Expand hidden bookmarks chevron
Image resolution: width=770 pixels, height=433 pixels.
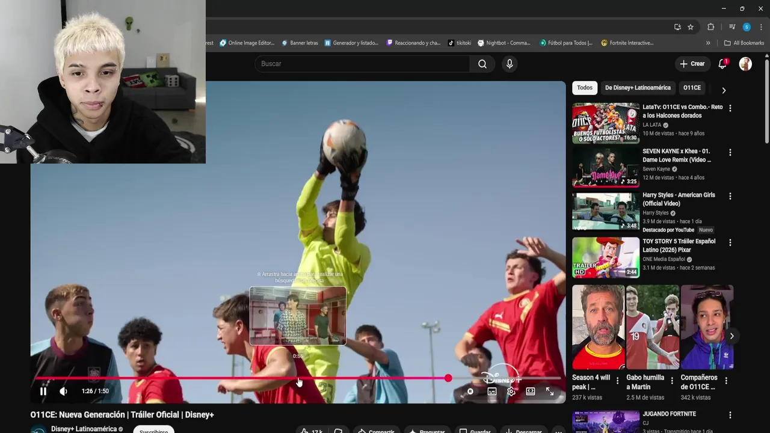point(708,43)
